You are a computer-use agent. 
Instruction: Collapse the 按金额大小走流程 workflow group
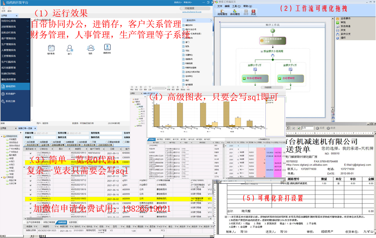tap(262, 51)
